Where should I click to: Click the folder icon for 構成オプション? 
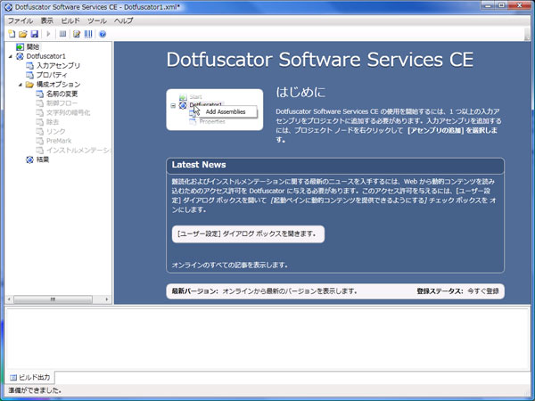[x=29, y=85]
